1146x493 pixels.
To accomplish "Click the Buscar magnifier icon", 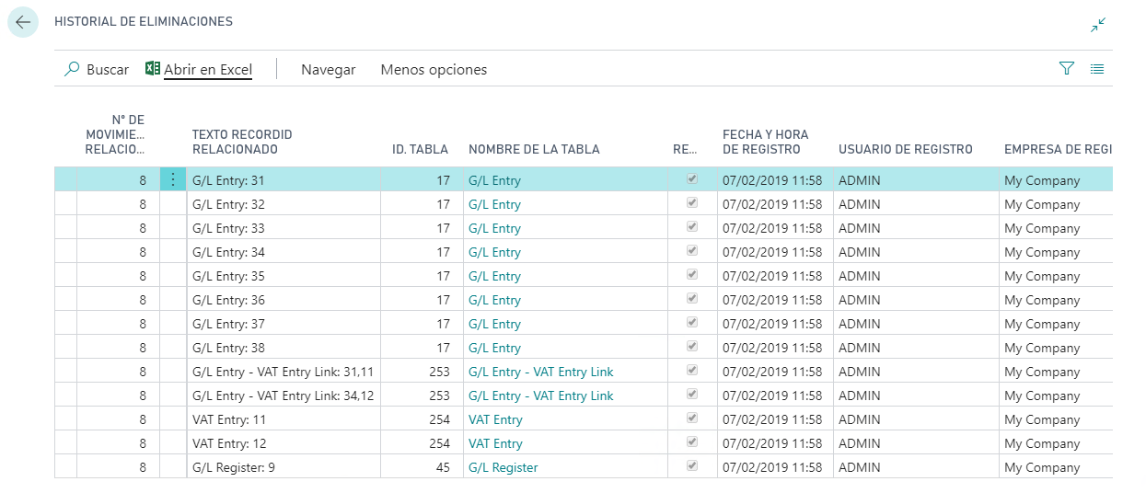I will pyautogui.click(x=72, y=69).
